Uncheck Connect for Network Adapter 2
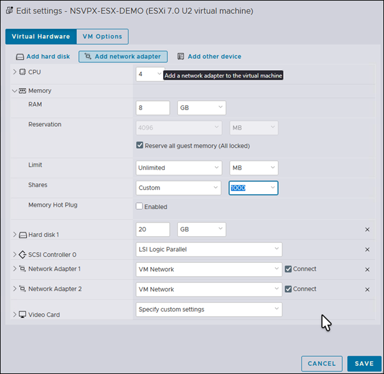The image size is (384, 374). click(288, 289)
